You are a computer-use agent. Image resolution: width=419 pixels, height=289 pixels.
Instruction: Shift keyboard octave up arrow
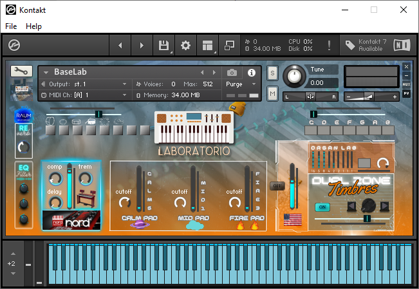pos(13,254)
